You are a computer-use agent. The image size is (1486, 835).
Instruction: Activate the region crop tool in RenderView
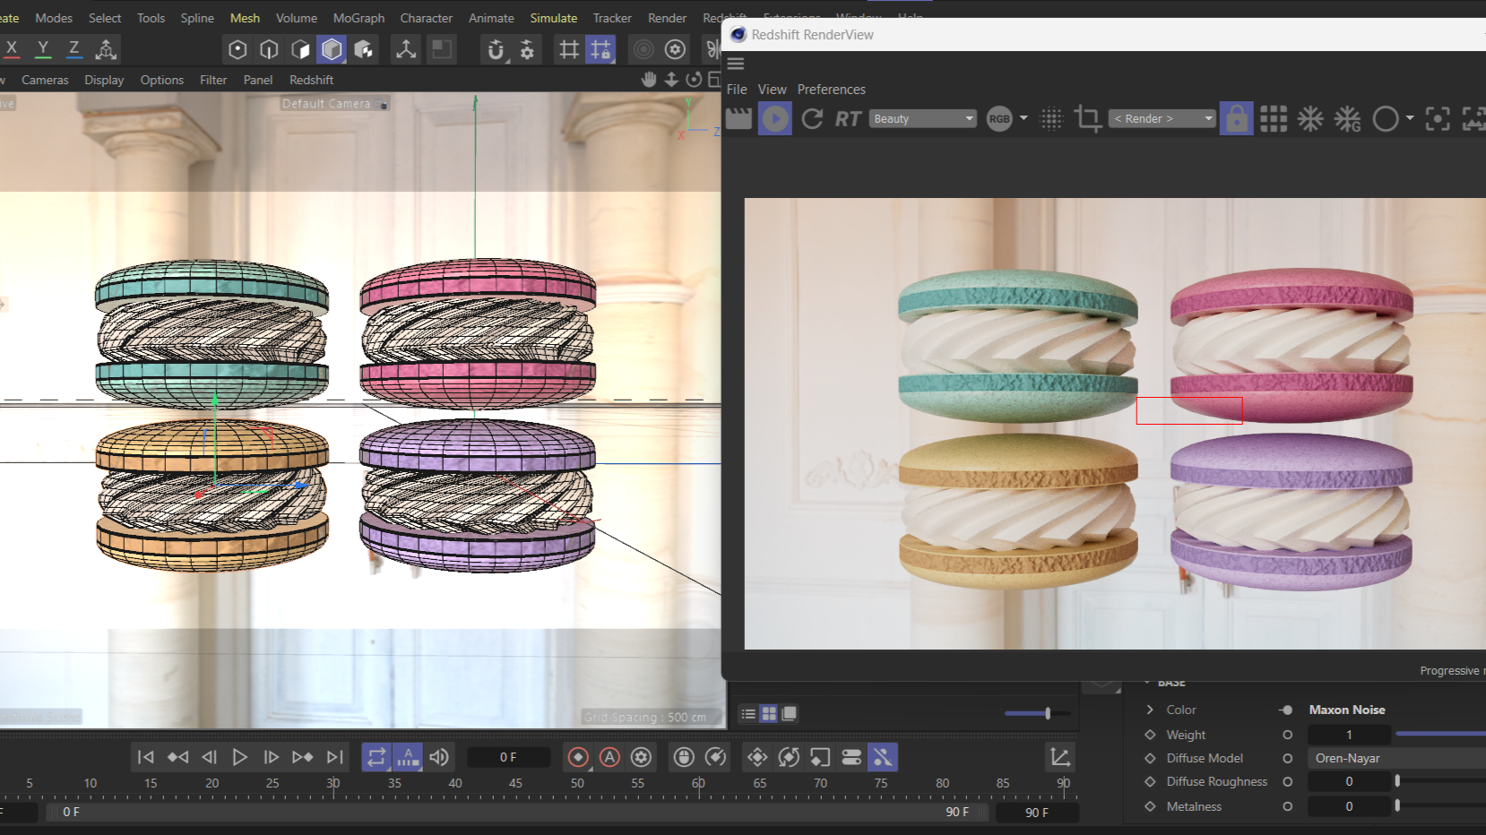point(1087,118)
